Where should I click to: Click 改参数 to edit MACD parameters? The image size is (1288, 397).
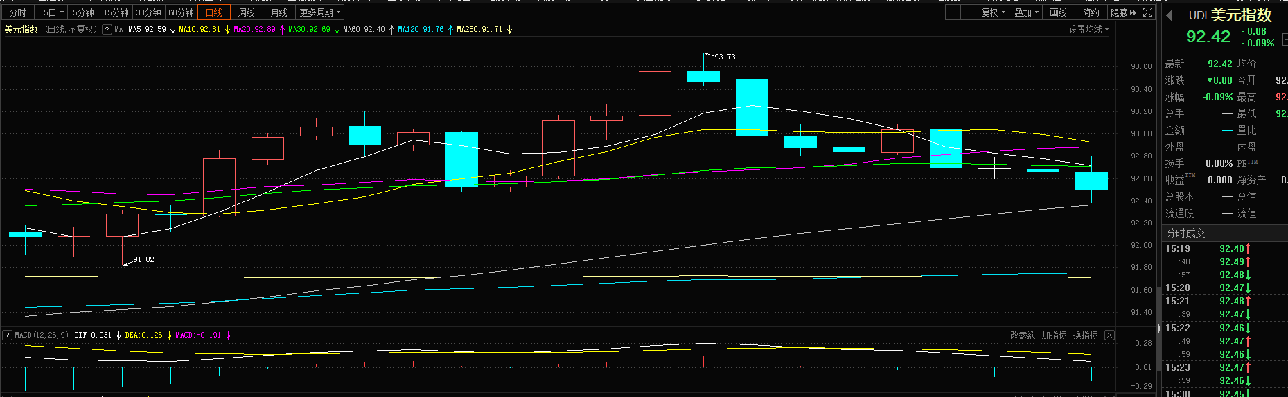pyautogui.click(x=1022, y=335)
